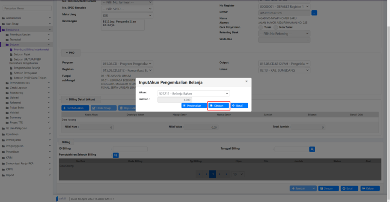This screenshot has width=390, height=202.
Task: Open the Mata Uang IDR dropdown
Action: coord(127,15)
